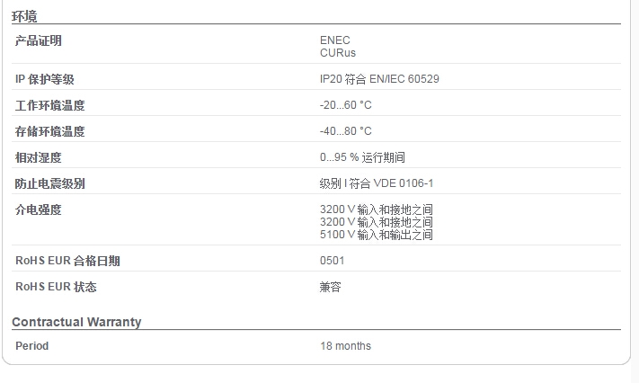Click the CURus certification value
The image size is (639, 383).
tap(337, 53)
